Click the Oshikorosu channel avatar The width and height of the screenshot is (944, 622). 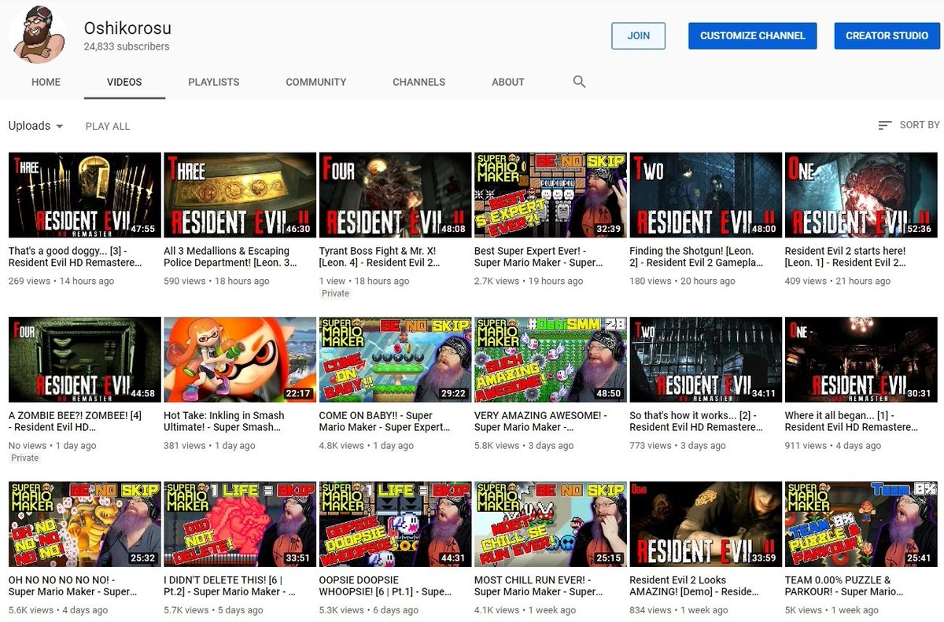coord(38,34)
